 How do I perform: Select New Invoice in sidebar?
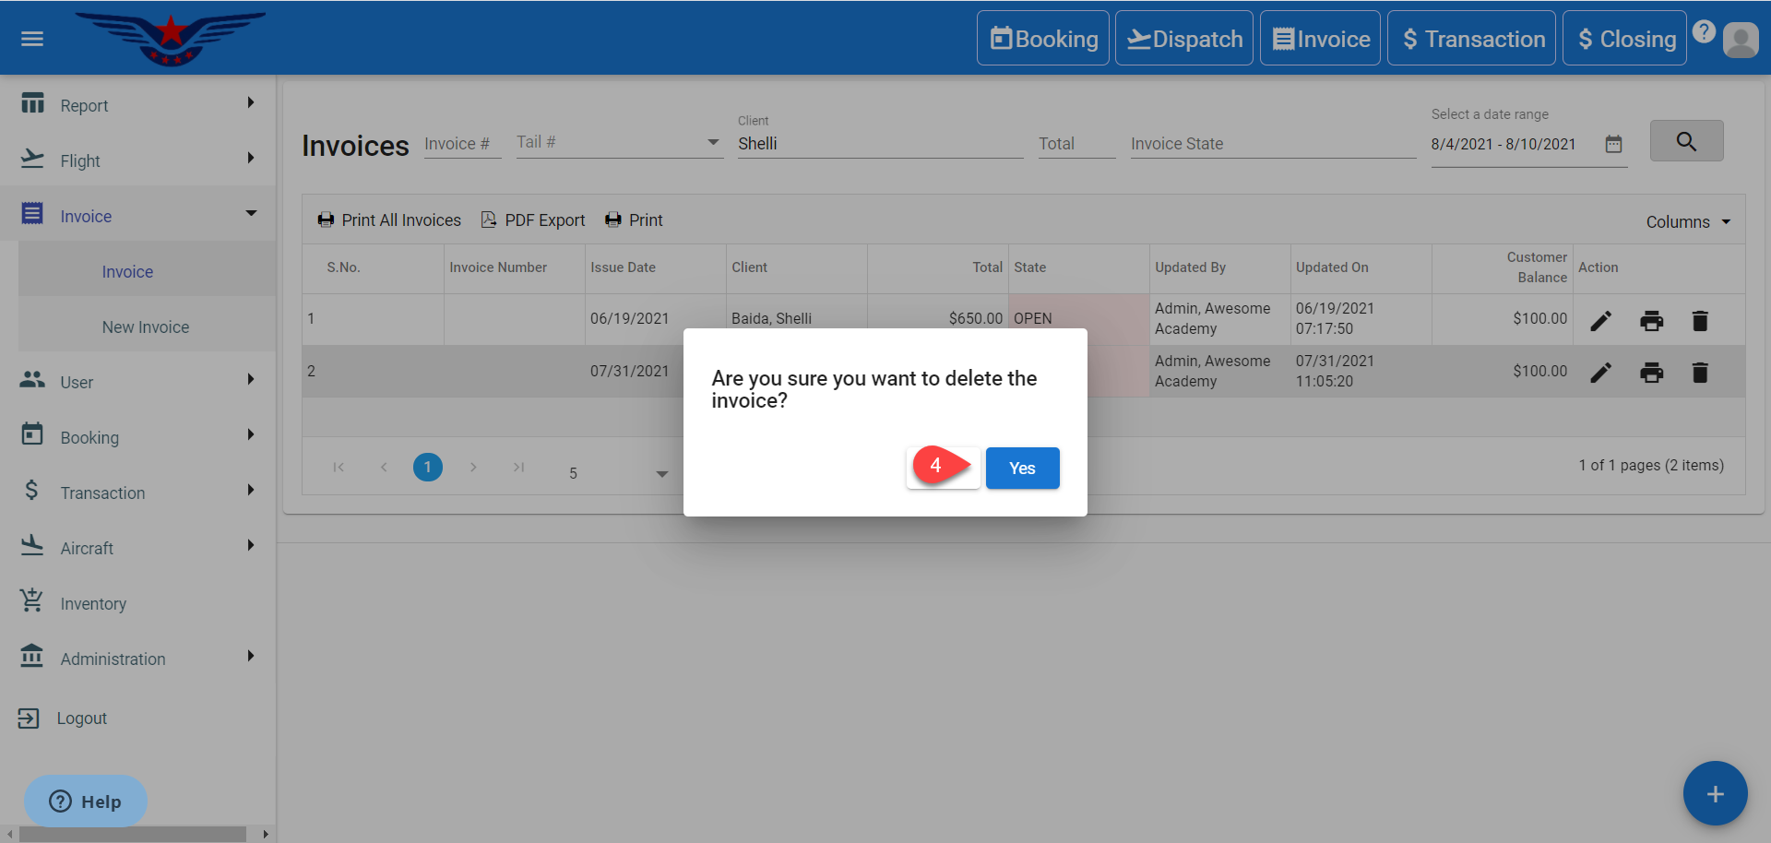pyautogui.click(x=146, y=327)
